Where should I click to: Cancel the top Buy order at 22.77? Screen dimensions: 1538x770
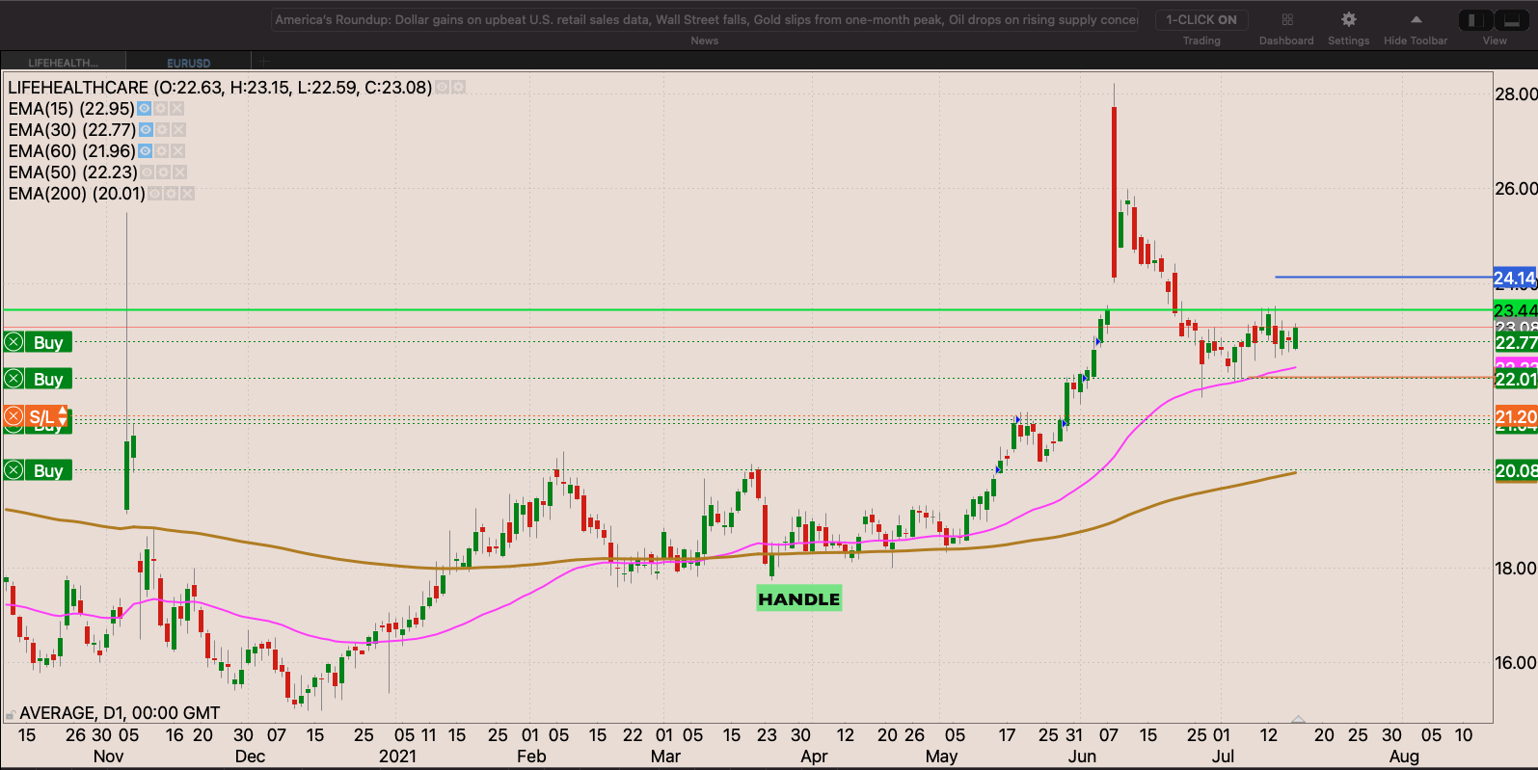(x=13, y=342)
